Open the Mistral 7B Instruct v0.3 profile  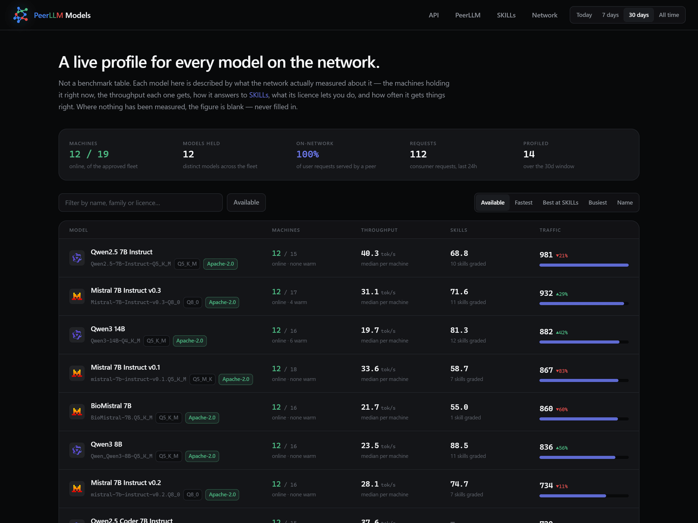click(126, 290)
